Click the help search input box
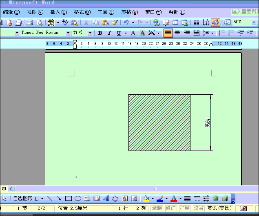This screenshot has height=216, width=259. (x=245, y=12)
